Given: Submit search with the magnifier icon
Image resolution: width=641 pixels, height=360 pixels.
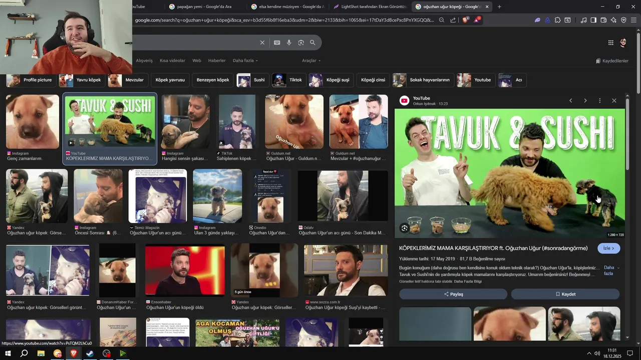Looking at the screenshot, I should click(x=312, y=42).
